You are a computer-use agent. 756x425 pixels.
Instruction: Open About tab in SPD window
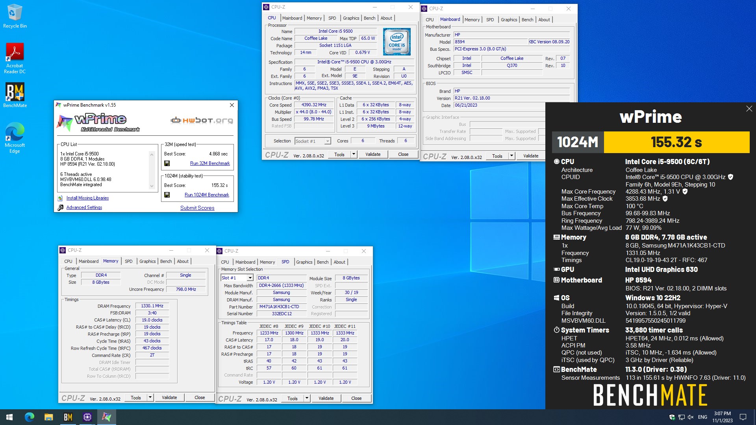tap(339, 262)
